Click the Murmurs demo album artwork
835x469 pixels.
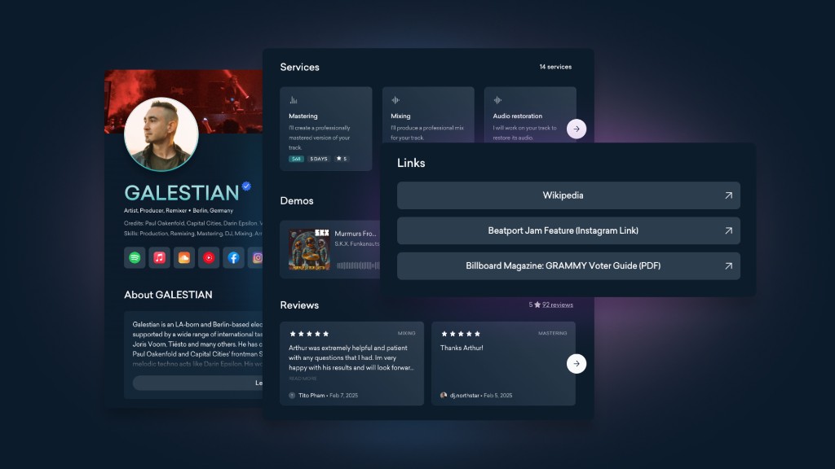tap(309, 249)
